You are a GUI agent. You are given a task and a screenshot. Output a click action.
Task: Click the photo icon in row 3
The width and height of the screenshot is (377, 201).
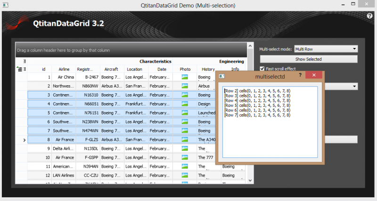click(x=185, y=95)
